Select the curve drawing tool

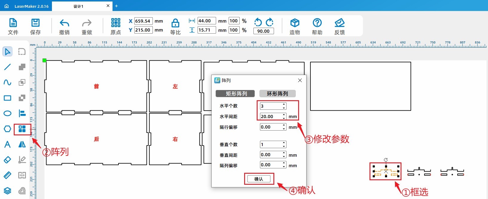coord(7,82)
